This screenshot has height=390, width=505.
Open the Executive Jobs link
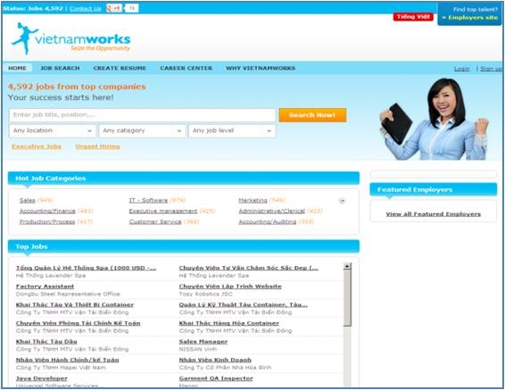[x=37, y=146]
